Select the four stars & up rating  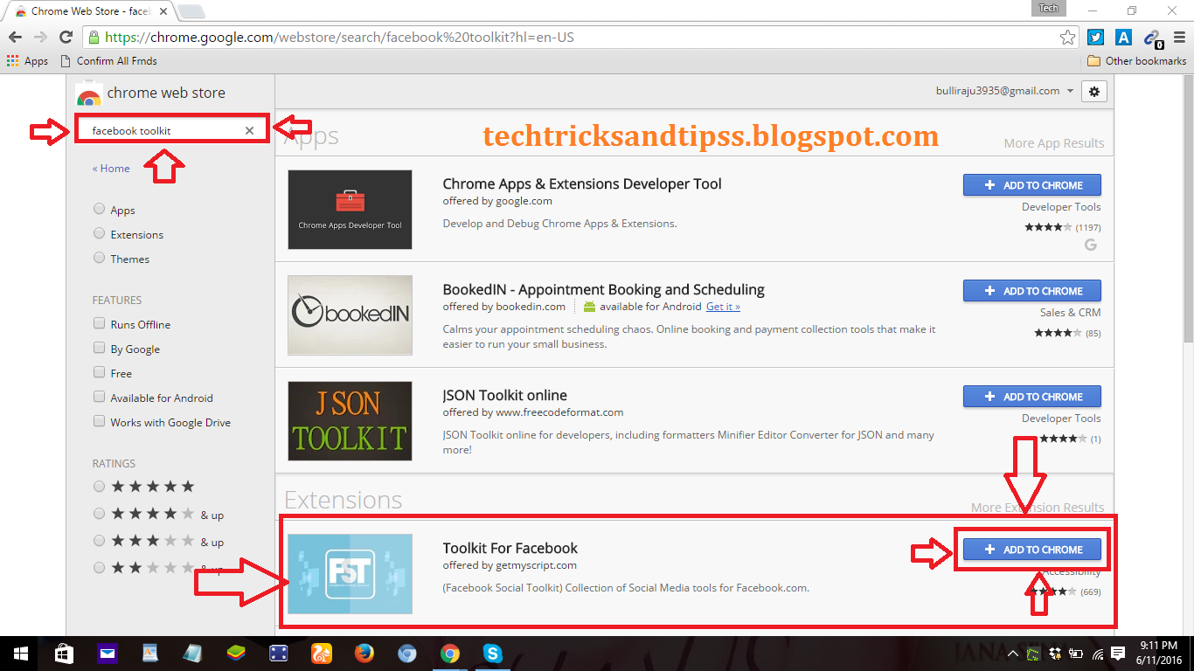click(x=99, y=514)
